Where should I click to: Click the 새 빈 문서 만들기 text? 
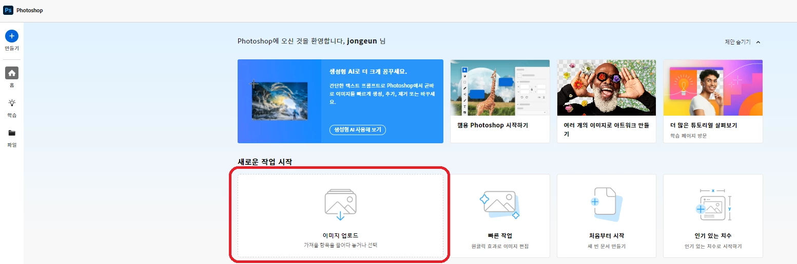click(606, 246)
